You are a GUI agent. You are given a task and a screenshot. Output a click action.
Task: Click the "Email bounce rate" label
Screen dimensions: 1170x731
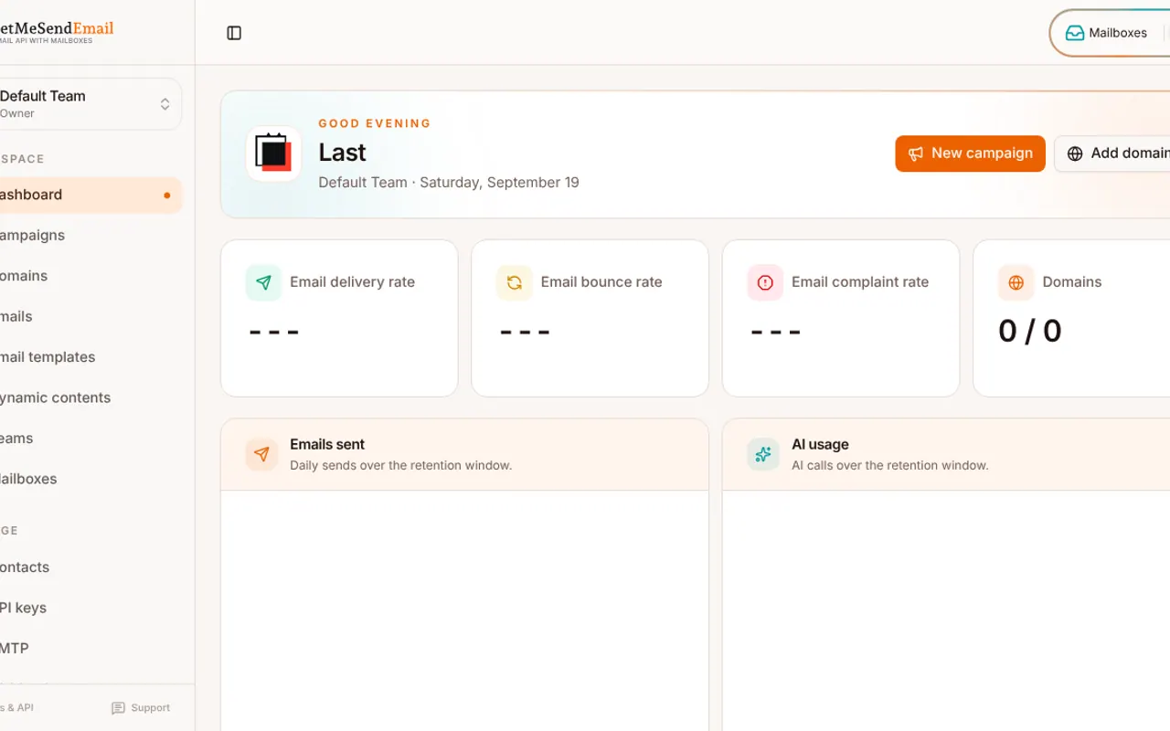(601, 282)
